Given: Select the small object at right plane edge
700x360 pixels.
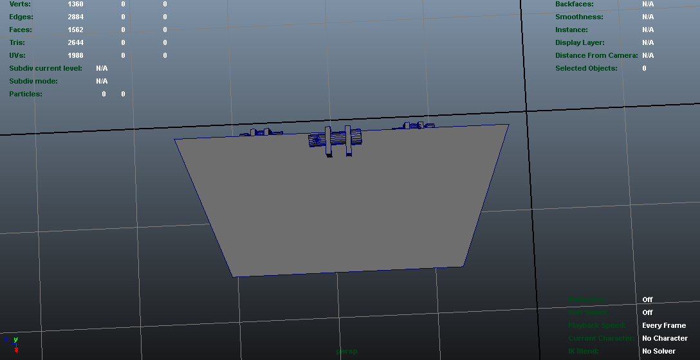Looking at the screenshot, I should (x=414, y=125).
